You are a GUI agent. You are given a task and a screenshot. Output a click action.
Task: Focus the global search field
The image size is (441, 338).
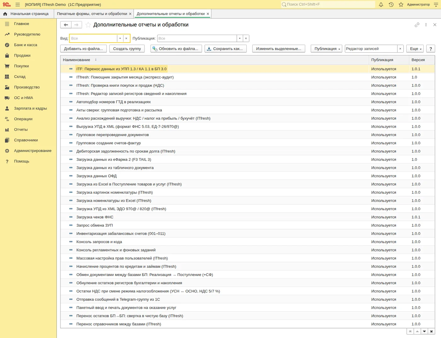328,4
